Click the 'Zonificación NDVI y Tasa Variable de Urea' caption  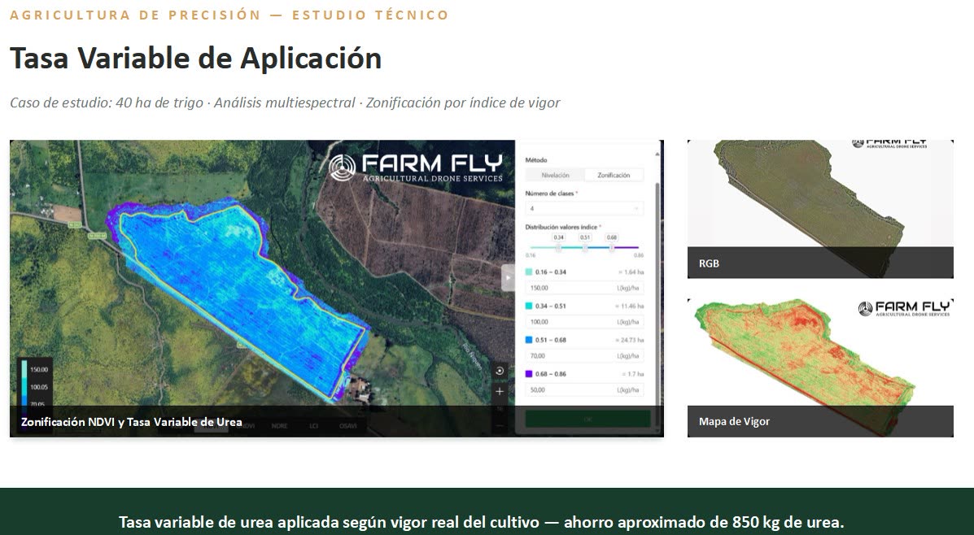pos(132,422)
